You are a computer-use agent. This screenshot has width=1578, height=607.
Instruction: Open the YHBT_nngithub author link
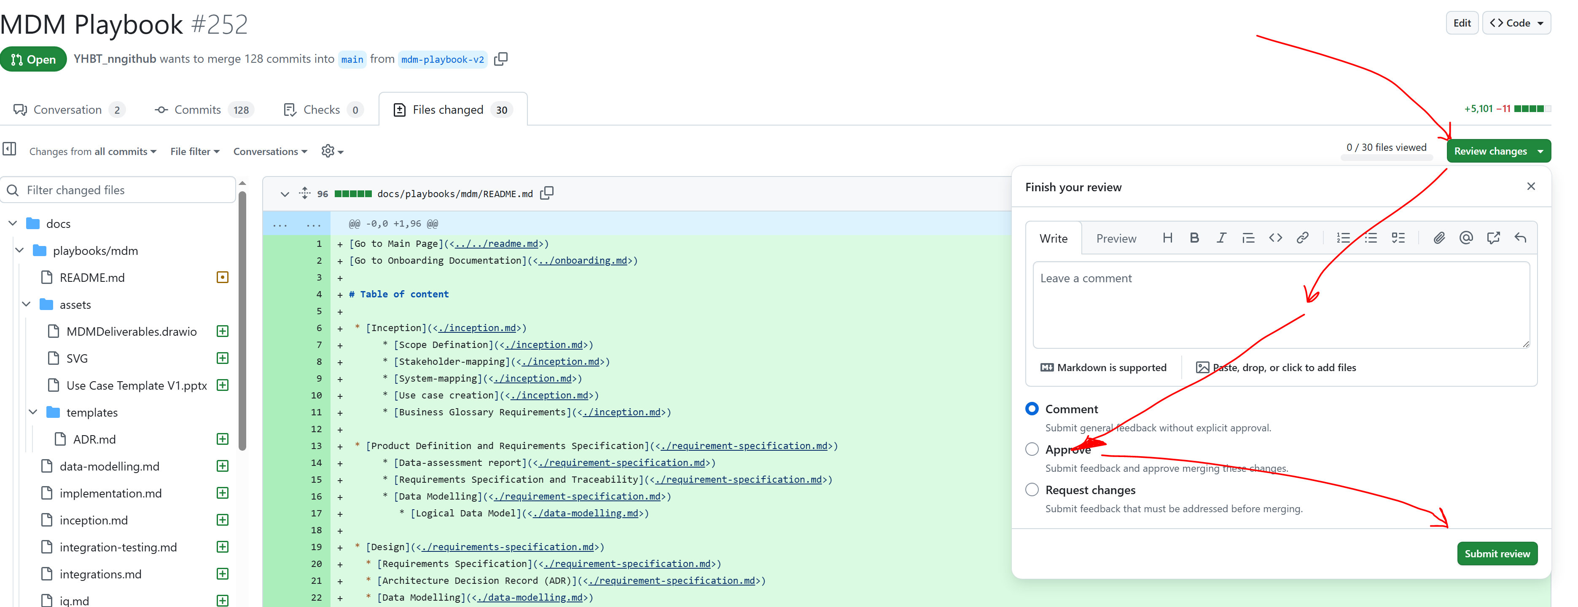115,59
